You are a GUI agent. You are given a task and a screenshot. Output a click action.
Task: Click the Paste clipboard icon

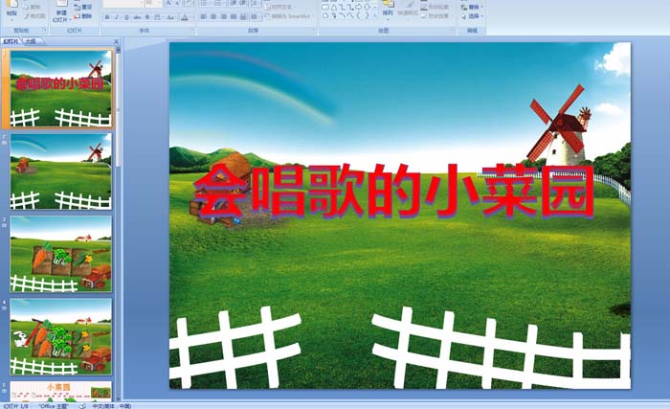coord(11,4)
